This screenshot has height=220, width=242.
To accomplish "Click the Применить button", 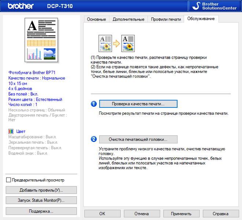I will tap(181, 213).
